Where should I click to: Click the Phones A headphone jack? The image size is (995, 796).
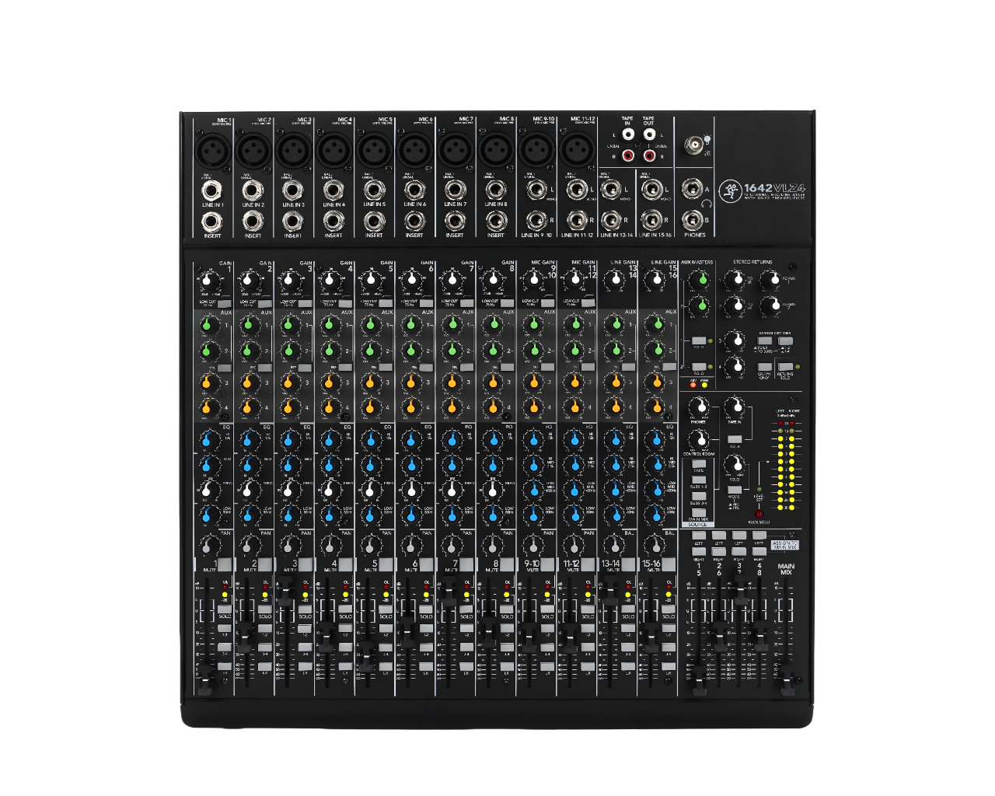point(690,189)
